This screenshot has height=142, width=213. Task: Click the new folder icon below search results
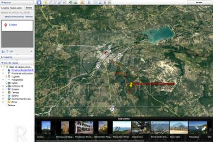(3, 51)
